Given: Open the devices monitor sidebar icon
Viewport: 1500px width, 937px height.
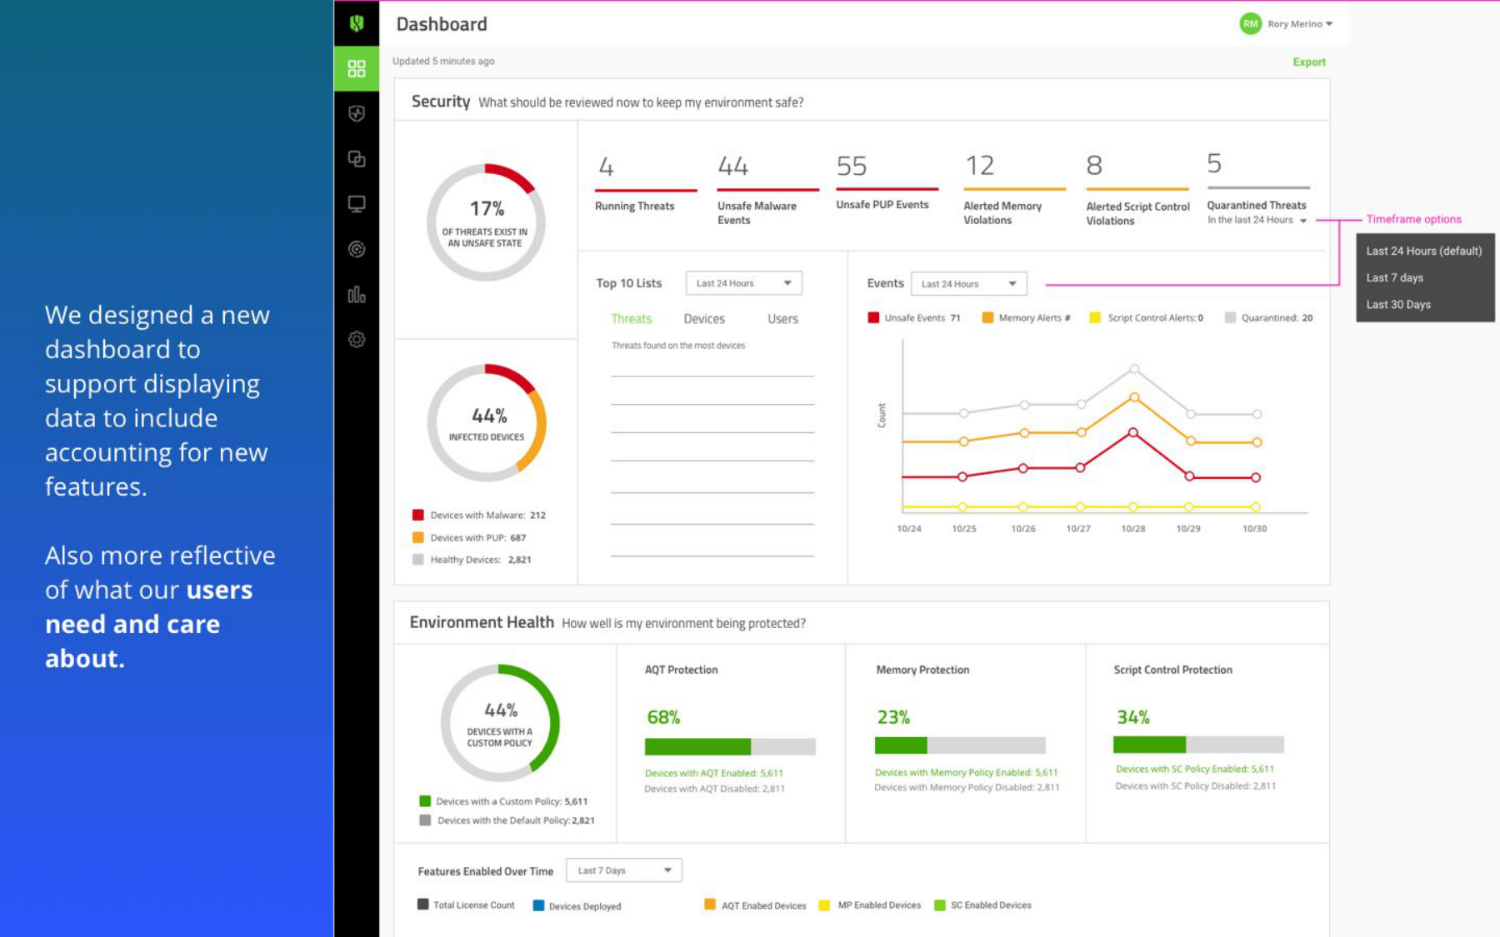Looking at the screenshot, I should click(x=357, y=204).
